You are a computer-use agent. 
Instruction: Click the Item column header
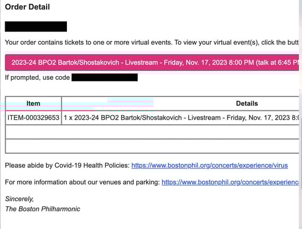[33, 103]
